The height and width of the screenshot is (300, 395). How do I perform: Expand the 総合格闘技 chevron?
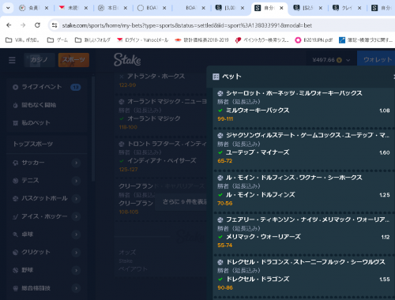[x=76, y=288]
